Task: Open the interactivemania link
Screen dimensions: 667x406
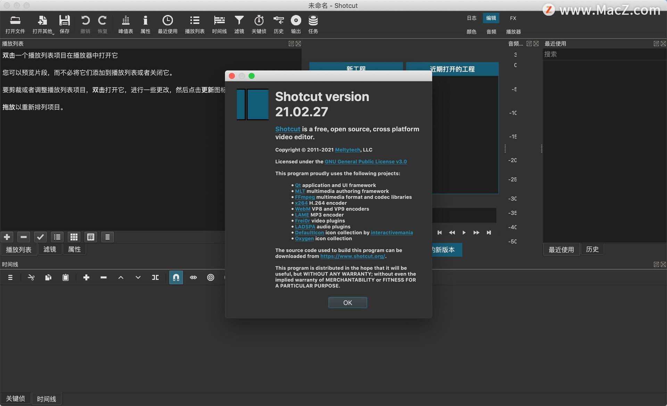Action: [x=392, y=232]
